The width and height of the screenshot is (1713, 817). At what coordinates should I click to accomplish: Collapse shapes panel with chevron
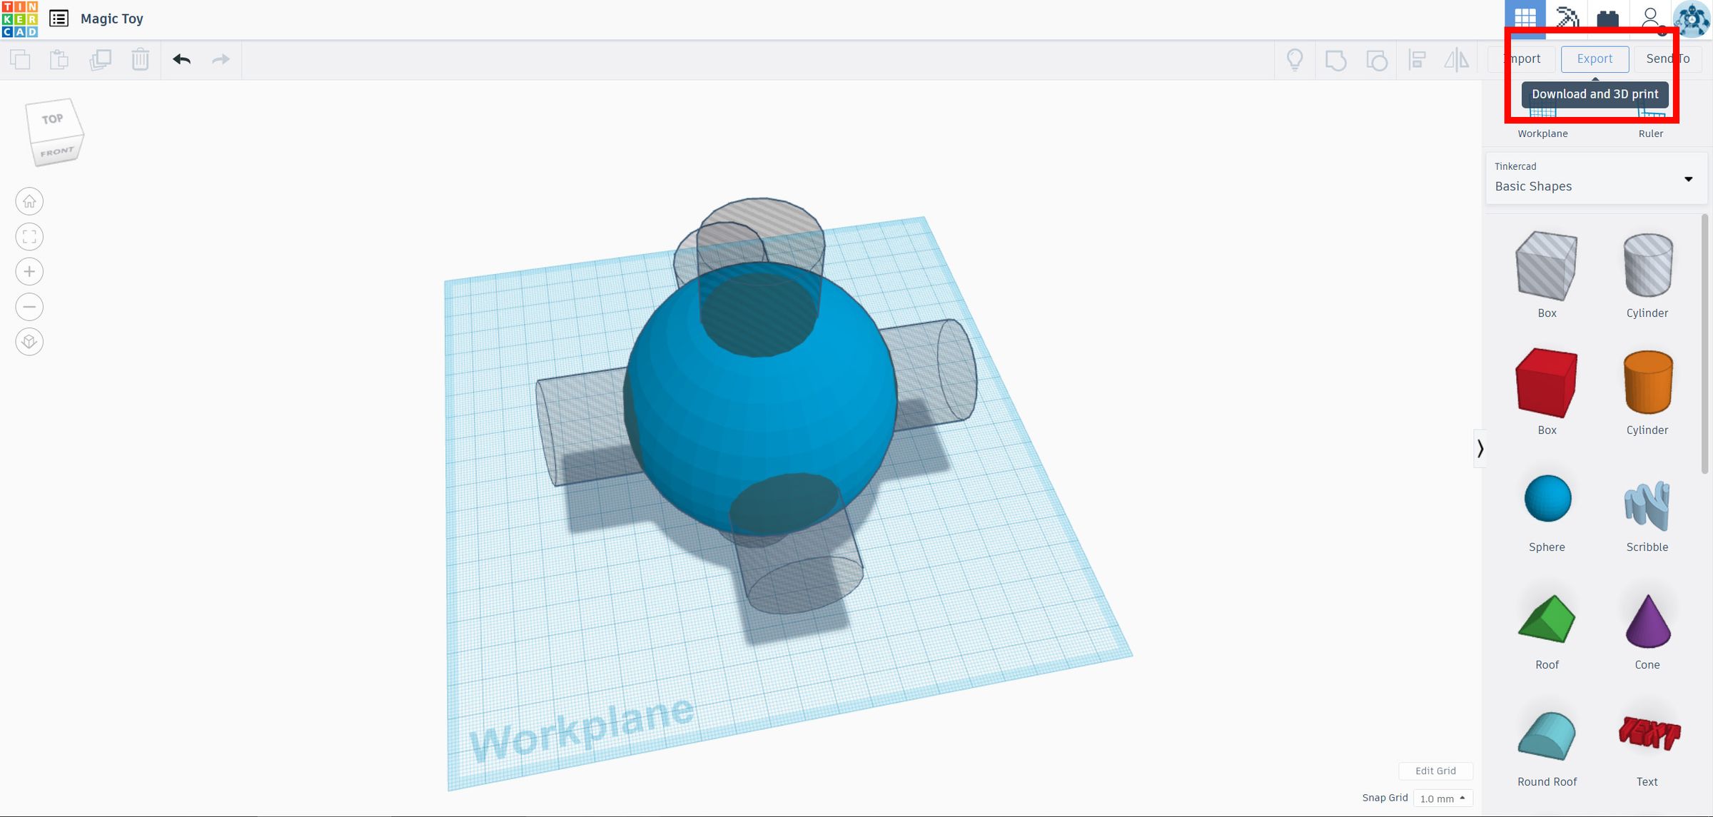point(1480,448)
